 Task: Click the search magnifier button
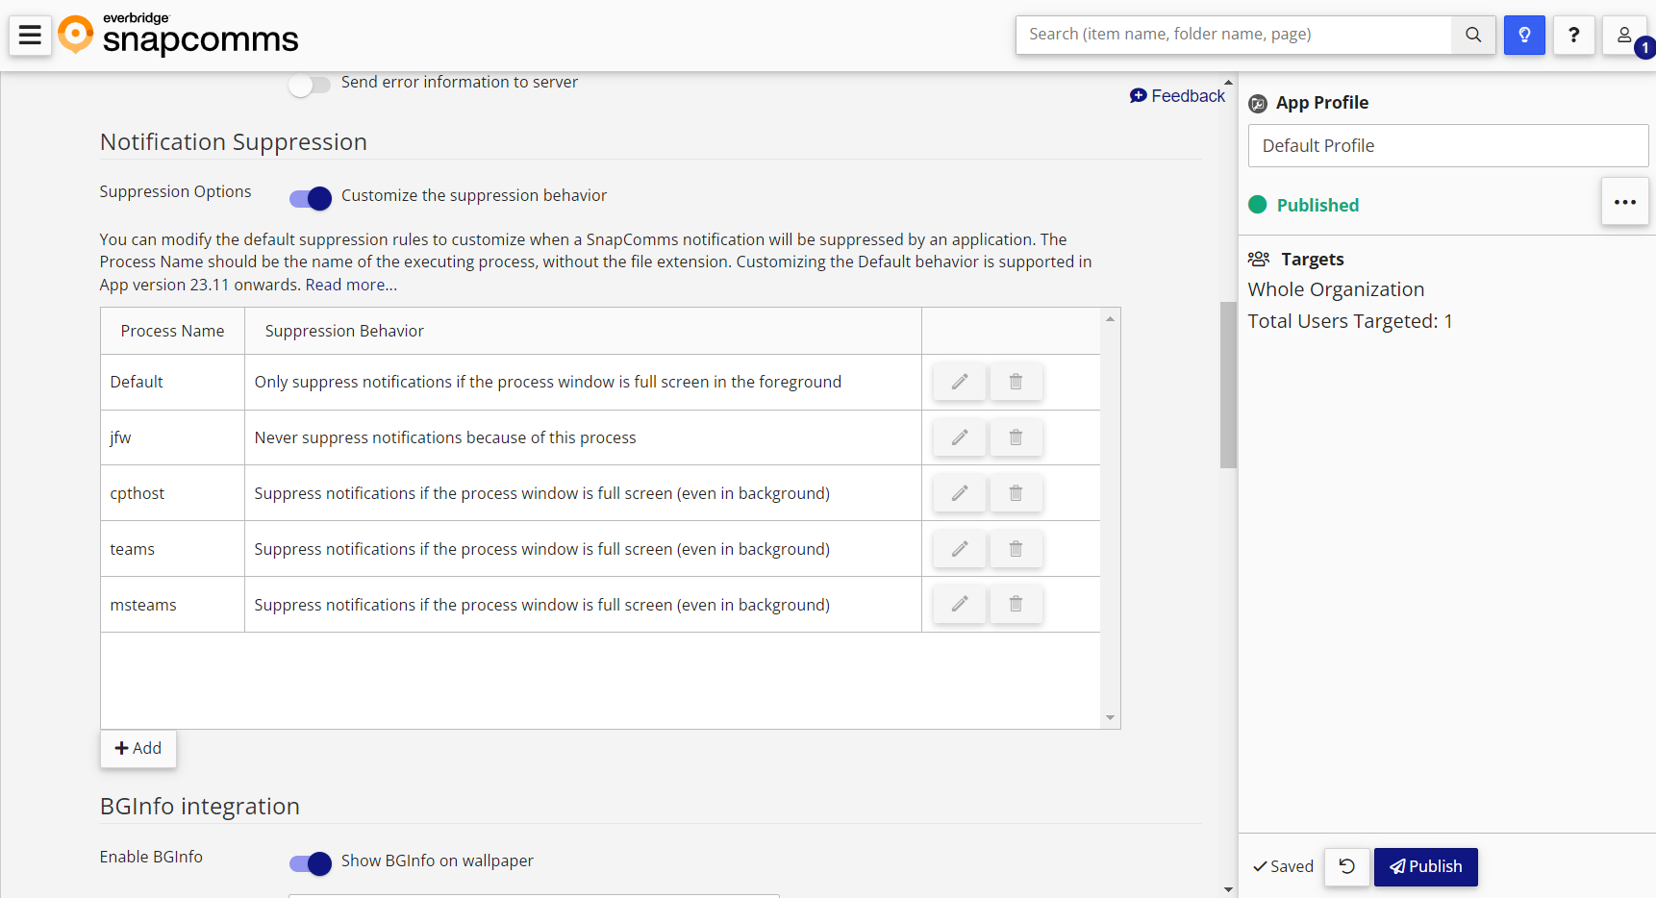tap(1472, 35)
